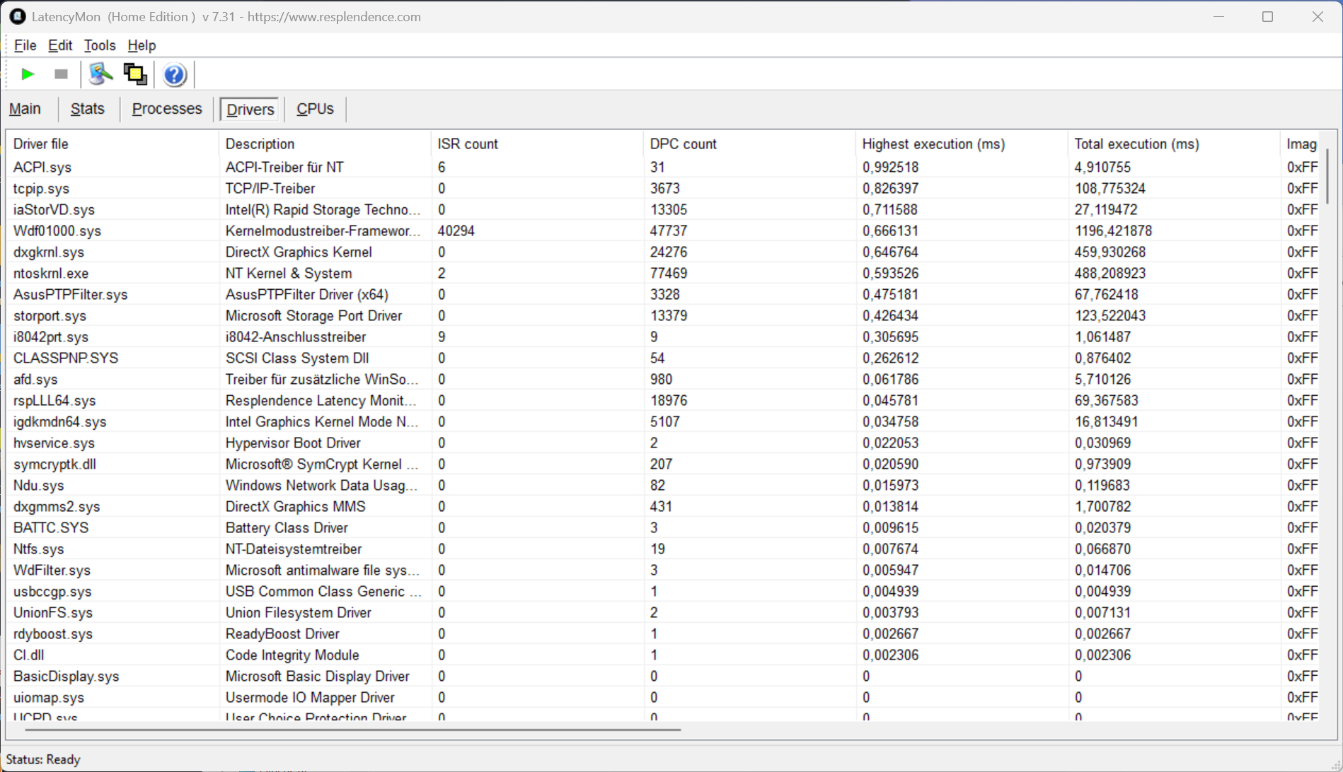Switch to the Processes tab
1343x772 pixels.
click(x=167, y=109)
